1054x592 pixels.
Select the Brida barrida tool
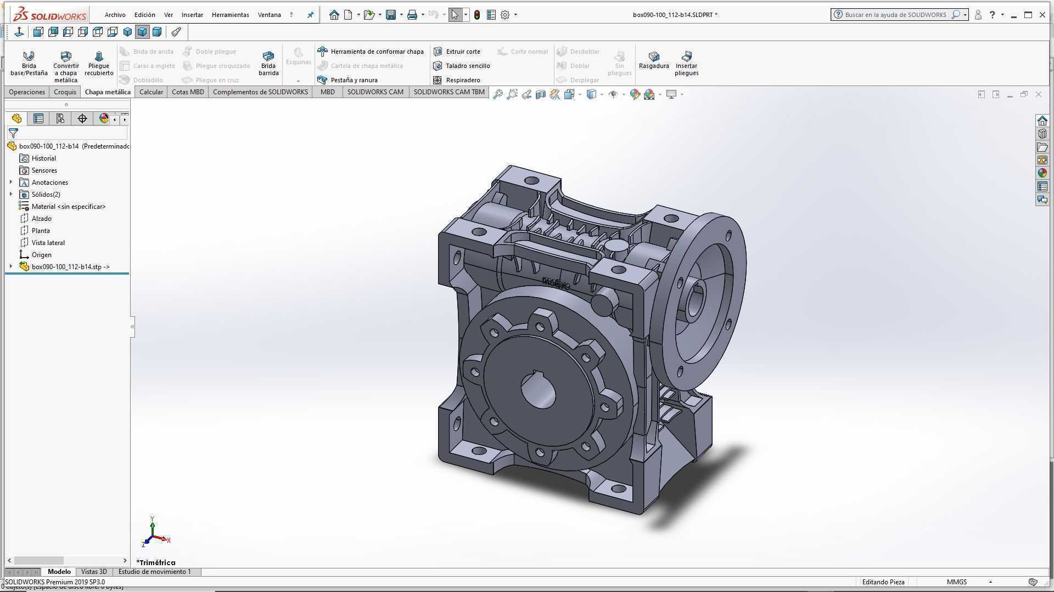(268, 63)
